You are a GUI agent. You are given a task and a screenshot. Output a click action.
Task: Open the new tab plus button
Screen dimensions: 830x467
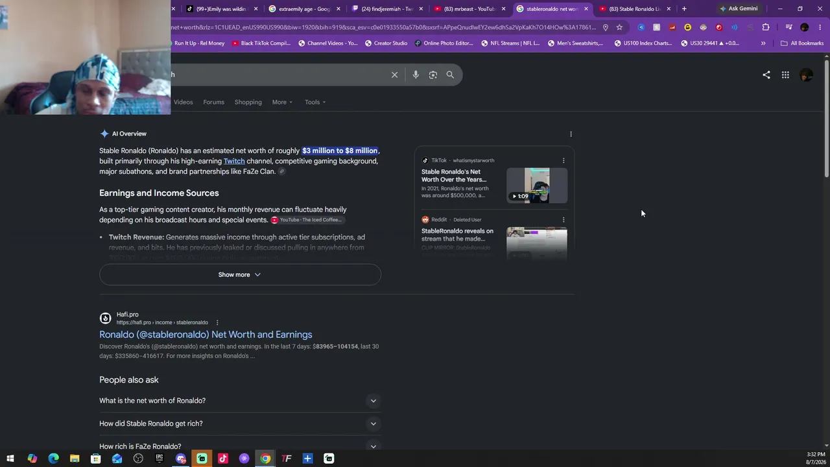click(684, 9)
